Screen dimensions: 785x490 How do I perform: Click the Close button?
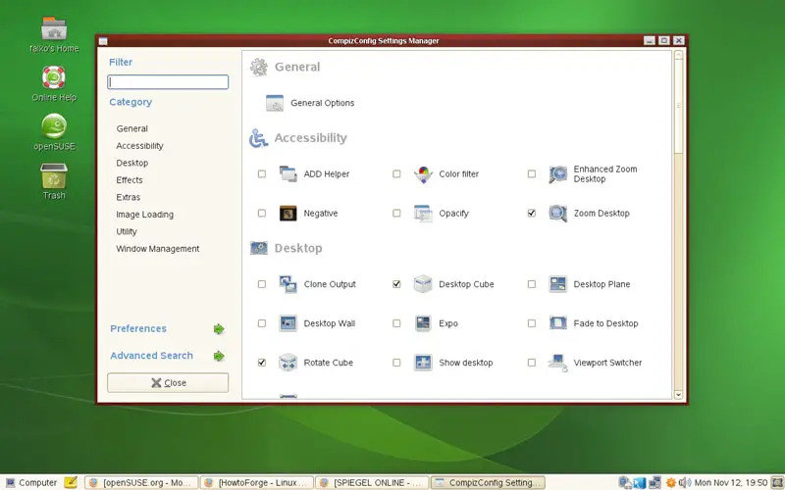pyautogui.click(x=168, y=383)
